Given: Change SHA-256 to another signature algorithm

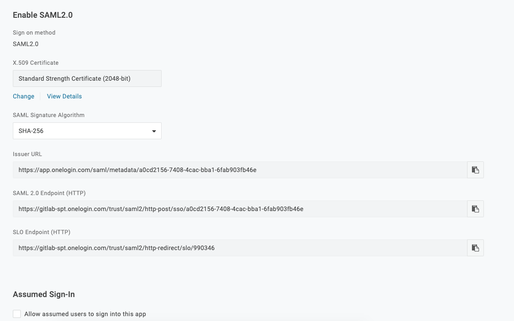Looking at the screenshot, I should 87,131.
